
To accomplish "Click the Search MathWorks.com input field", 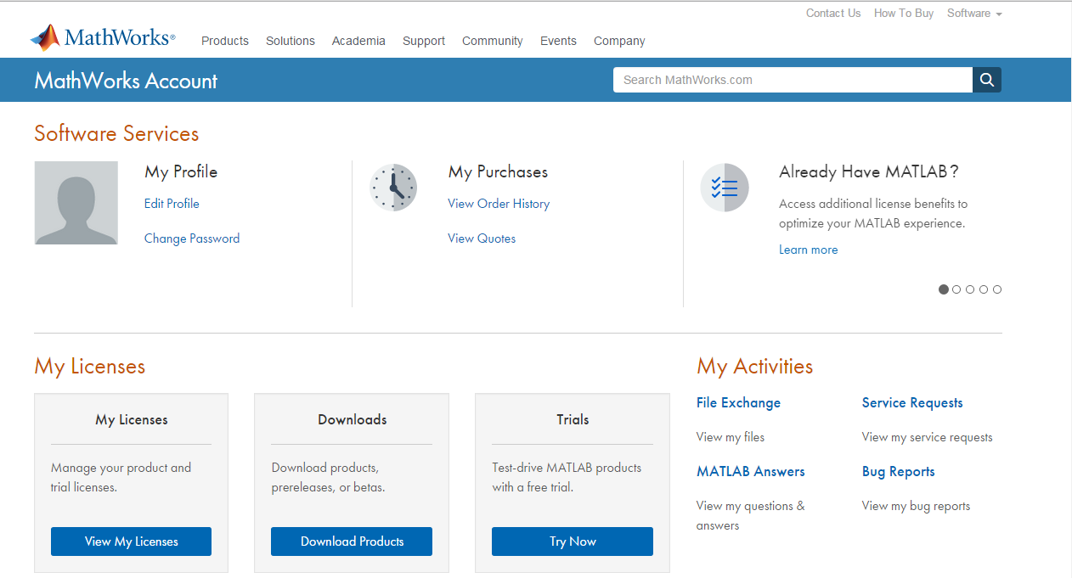I will [x=793, y=80].
